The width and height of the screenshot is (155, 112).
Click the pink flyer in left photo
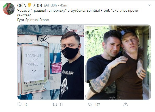57,68
